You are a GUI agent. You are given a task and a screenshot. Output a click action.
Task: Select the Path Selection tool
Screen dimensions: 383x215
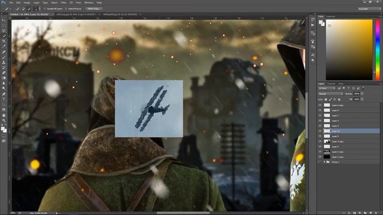(x=4, y=105)
